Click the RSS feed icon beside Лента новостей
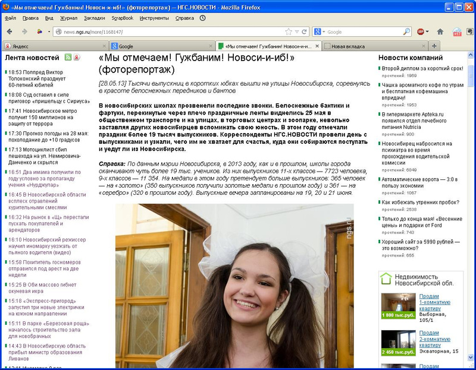This screenshot has height=370, width=476. tap(68, 58)
